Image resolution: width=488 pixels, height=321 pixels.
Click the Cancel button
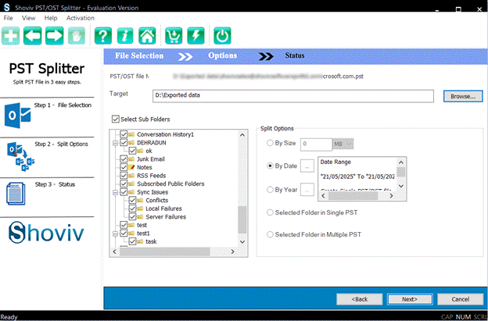click(x=461, y=299)
